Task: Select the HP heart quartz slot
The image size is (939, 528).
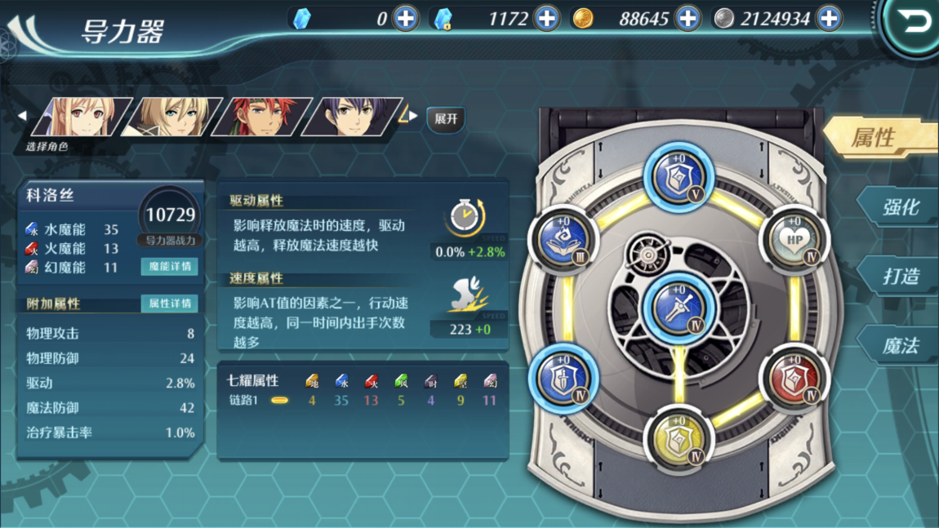Action: coord(794,241)
